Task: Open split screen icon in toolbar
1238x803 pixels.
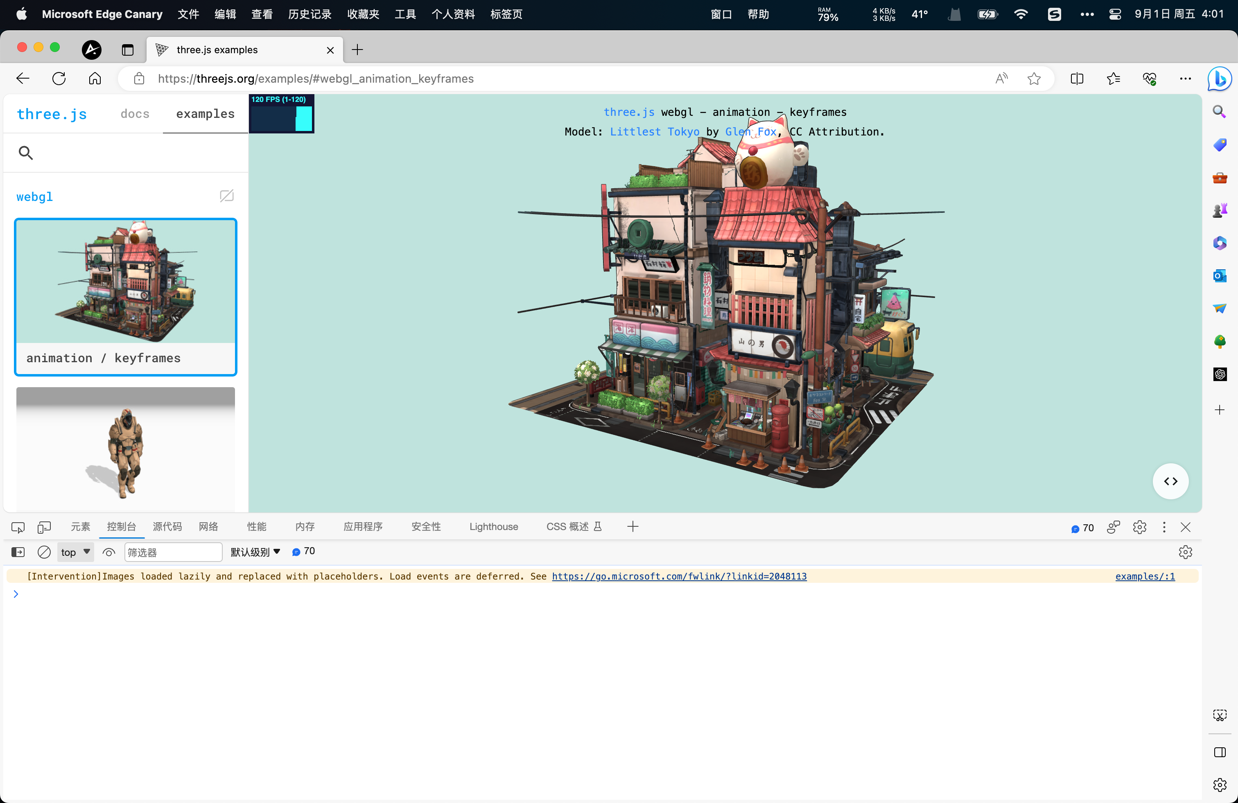Action: tap(1077, 79)
